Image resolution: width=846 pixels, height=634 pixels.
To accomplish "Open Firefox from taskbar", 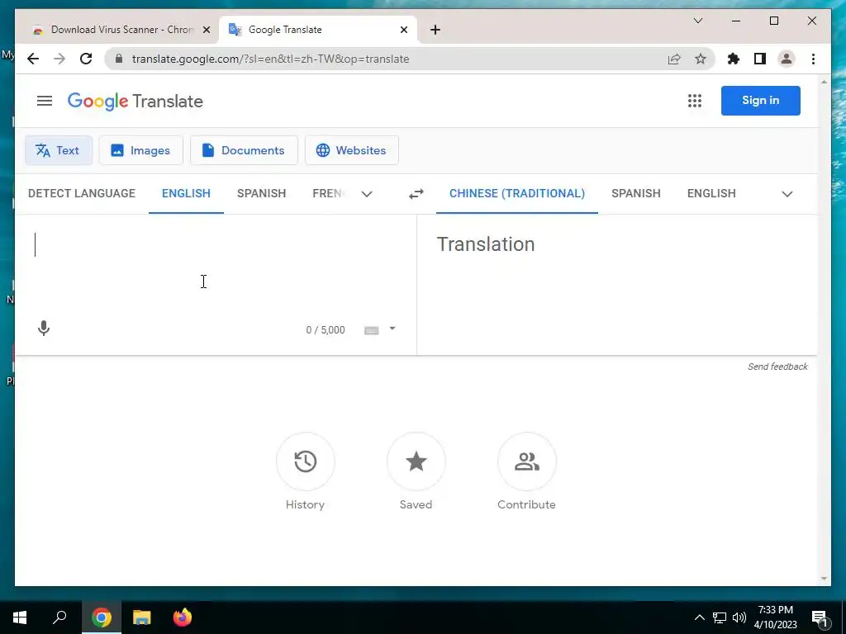I will pos(183,617).
